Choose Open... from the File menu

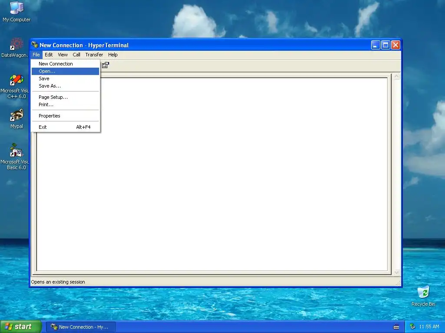pyautogui.click(x=65, y=71)
